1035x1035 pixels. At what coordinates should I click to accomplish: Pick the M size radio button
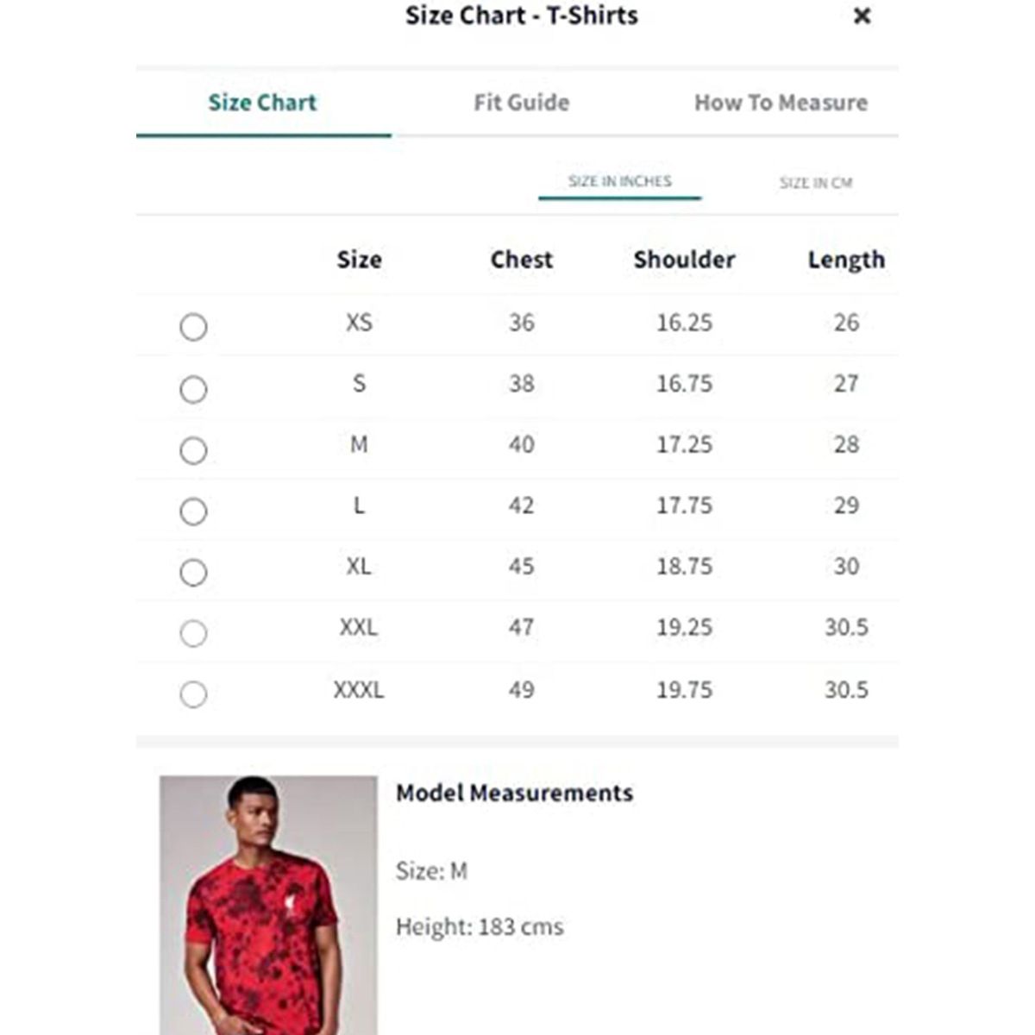193,450
